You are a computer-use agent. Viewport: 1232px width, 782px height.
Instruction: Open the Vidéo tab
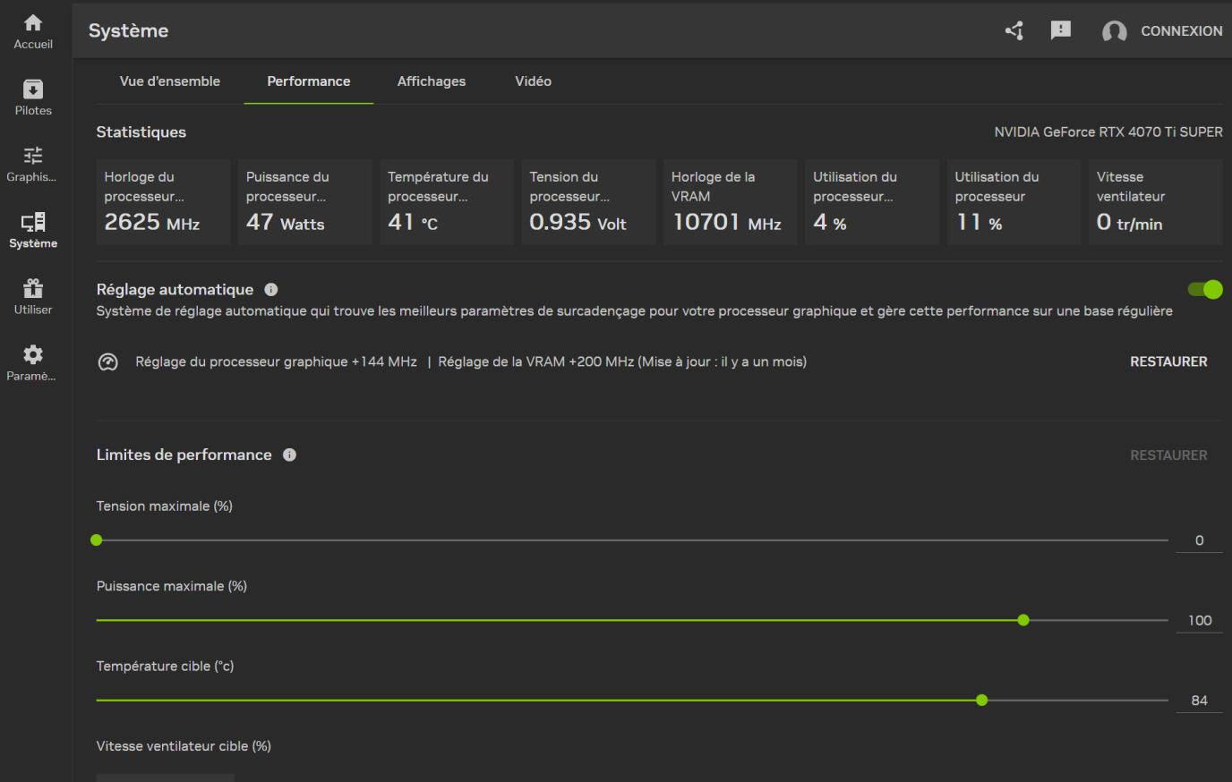click(x=533, y=81)
